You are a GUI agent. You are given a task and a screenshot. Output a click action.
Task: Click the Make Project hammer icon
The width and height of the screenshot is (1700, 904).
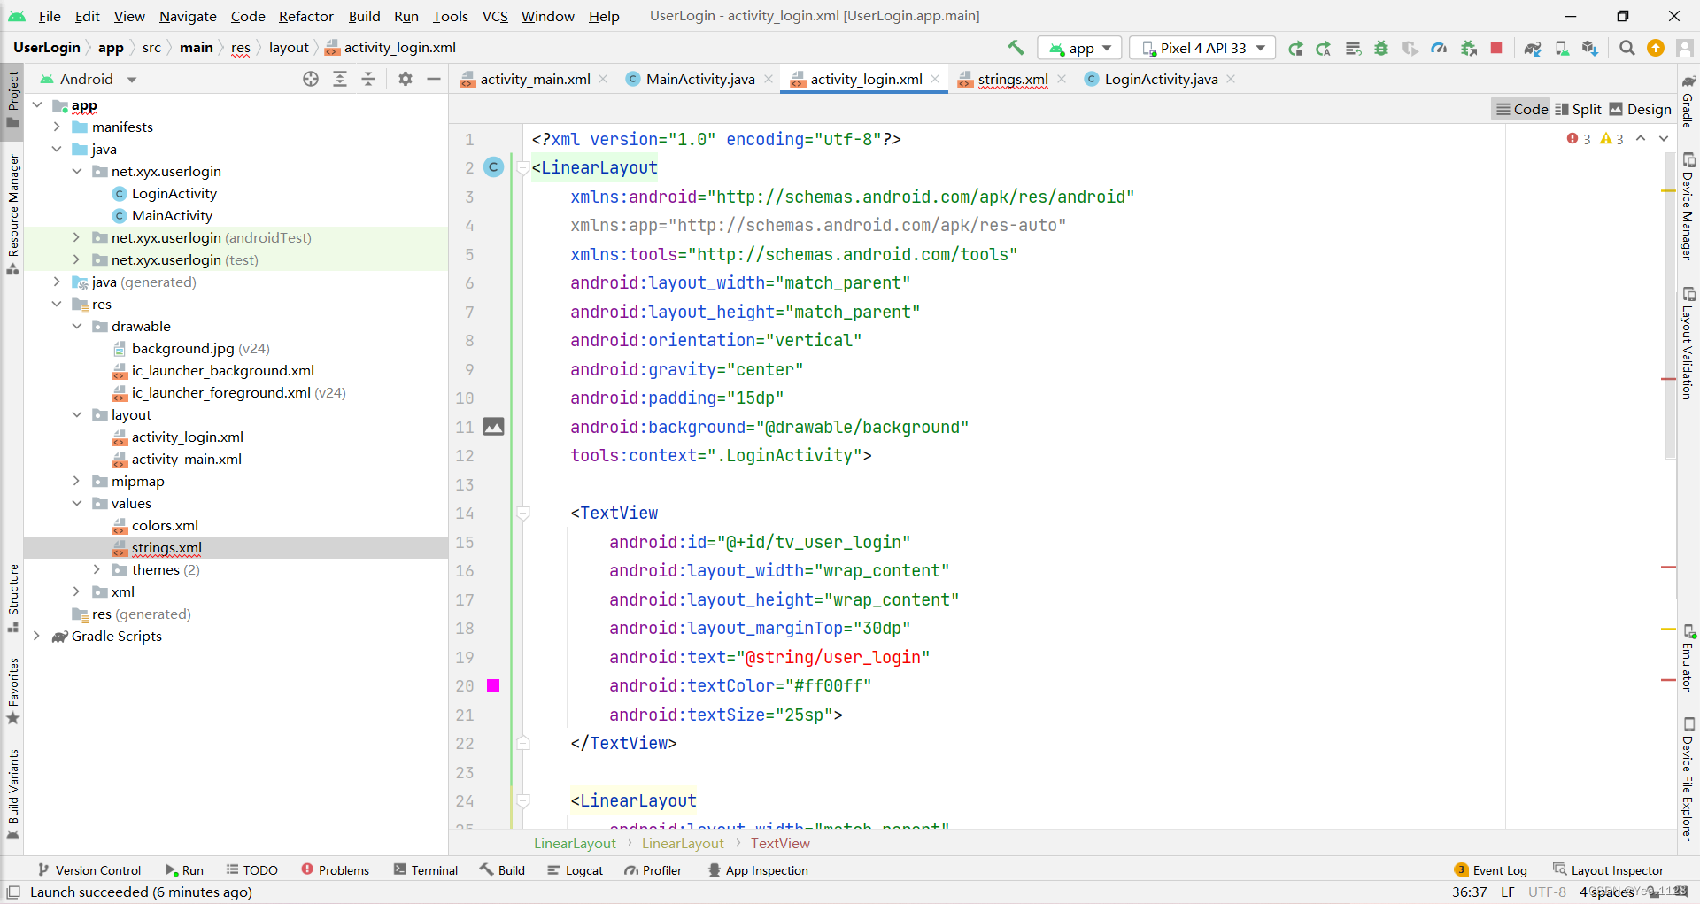click(x=1016, y=48)
